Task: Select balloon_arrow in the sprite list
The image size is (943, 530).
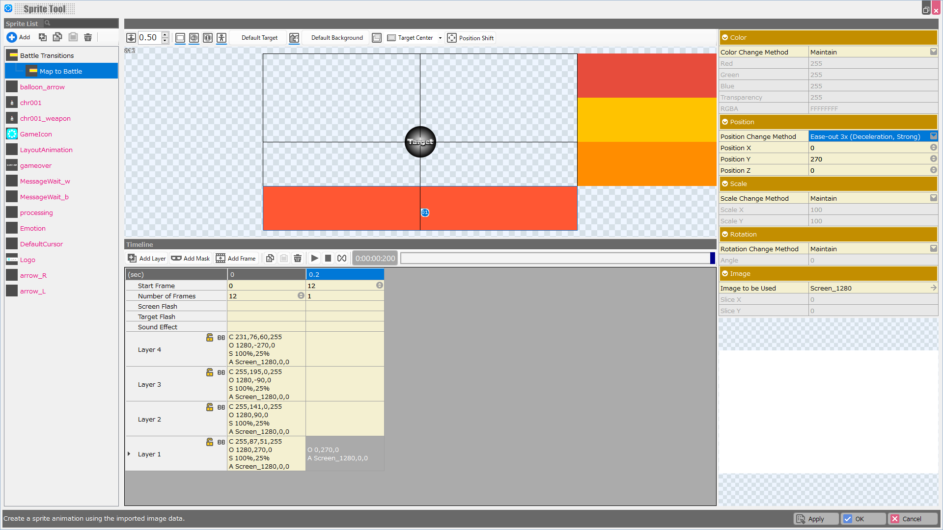Action: click(x=42, y=87)
